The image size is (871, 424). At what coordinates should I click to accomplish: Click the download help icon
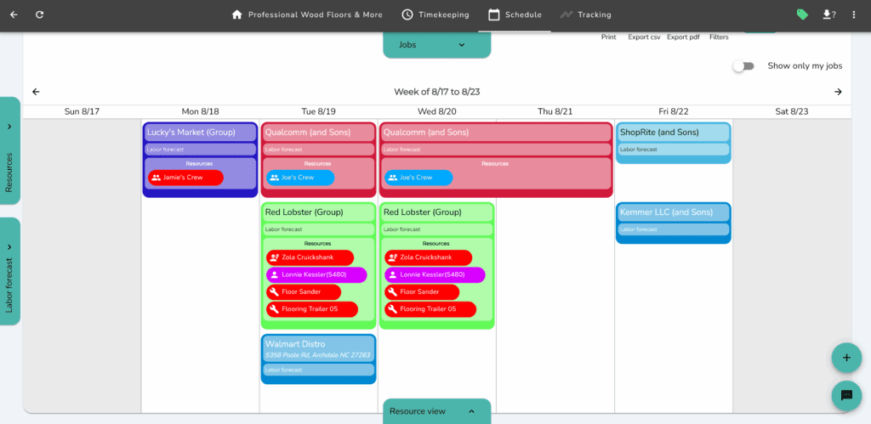[828, 14]
